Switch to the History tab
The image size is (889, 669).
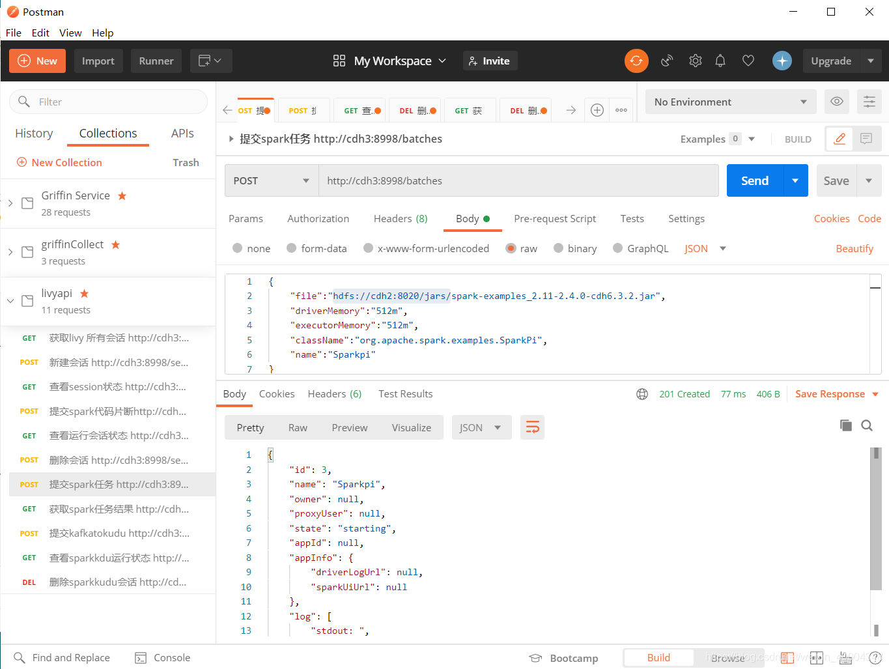[x=34, y=133]
